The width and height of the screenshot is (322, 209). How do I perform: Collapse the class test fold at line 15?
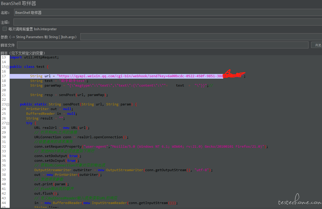point(8,67)
